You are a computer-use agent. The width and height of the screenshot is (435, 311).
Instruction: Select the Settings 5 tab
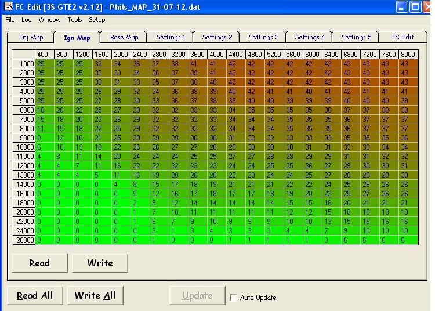[356, 37]
